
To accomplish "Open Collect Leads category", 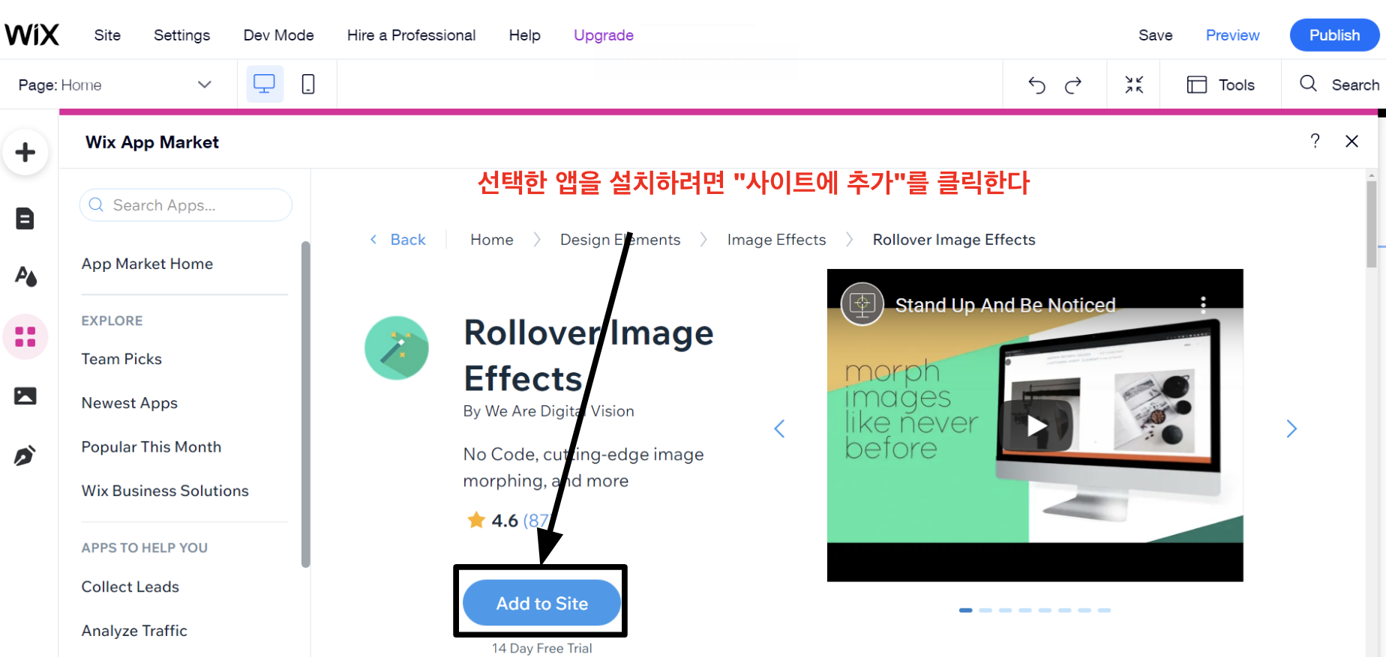I will click(x=130, y=587).
